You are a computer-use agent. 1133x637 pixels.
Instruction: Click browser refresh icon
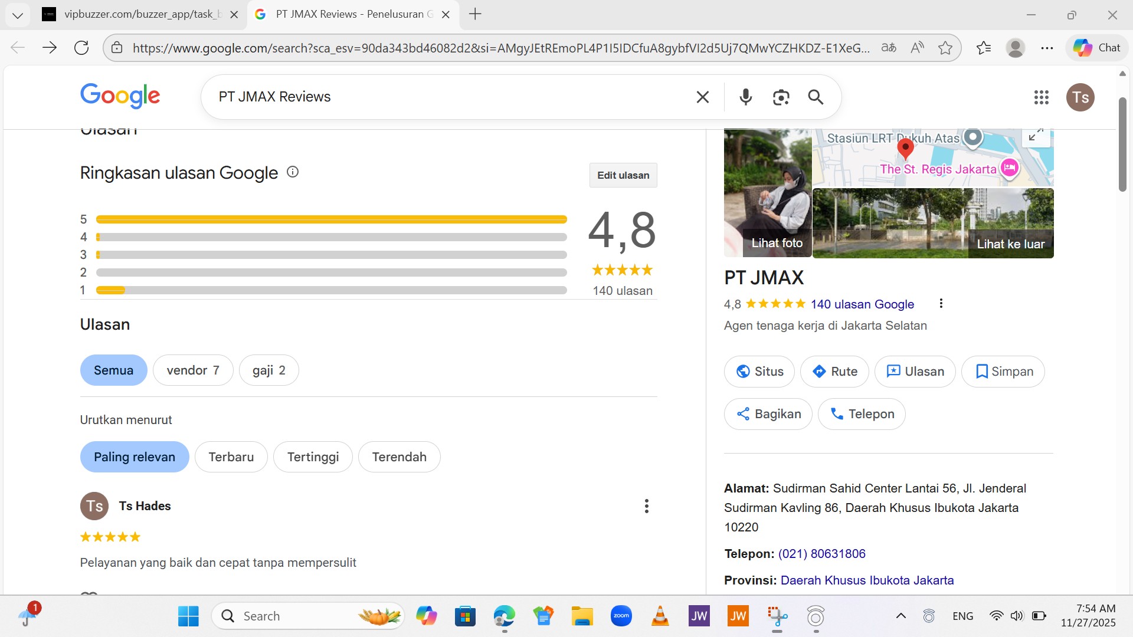(81, 48)
